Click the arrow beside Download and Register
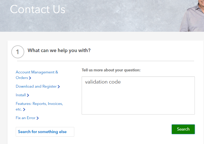 click(59, 87)
